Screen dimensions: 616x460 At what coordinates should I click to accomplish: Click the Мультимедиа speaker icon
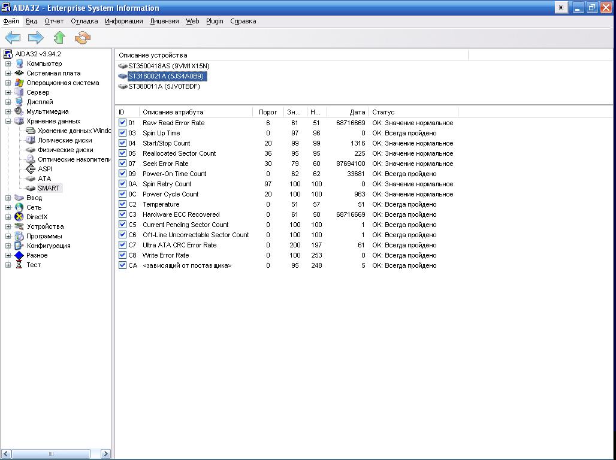click(x=19, y=111)
